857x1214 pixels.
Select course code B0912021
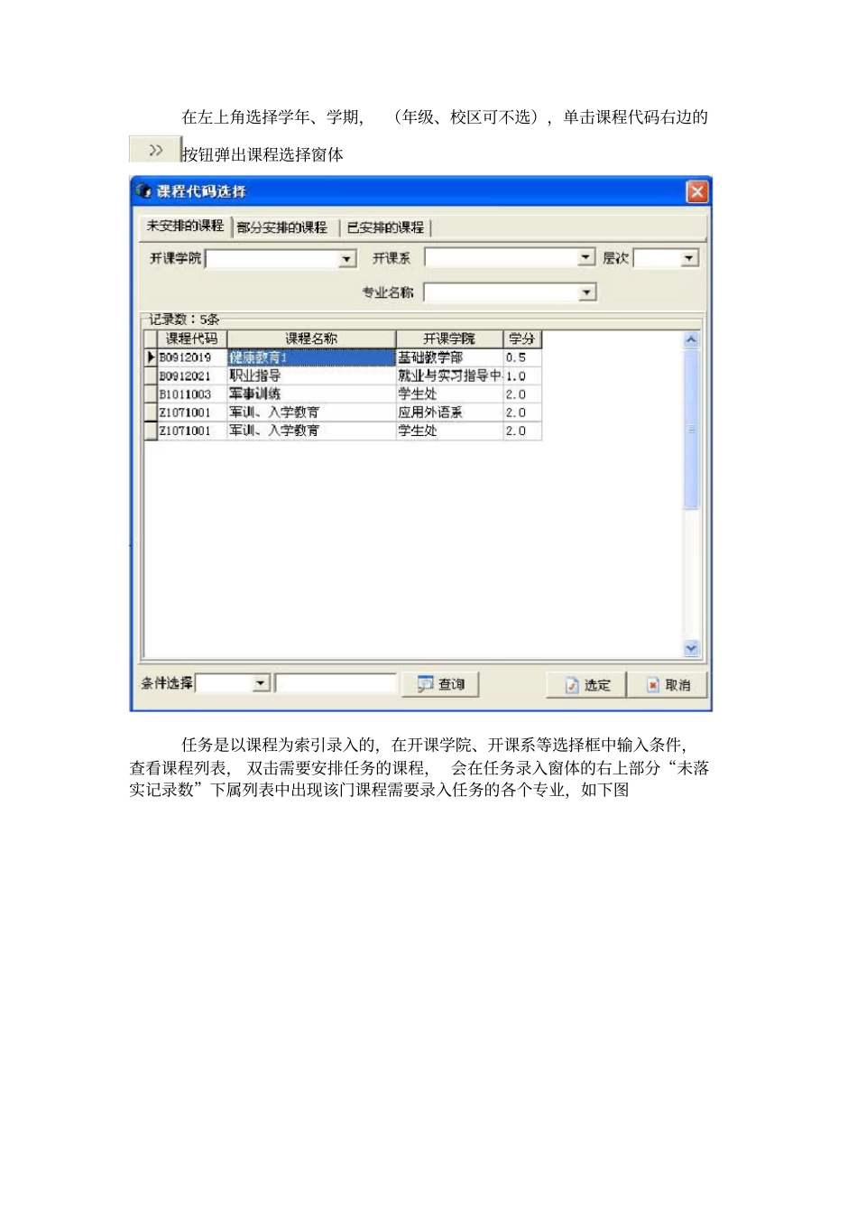(x=191, y=375)
